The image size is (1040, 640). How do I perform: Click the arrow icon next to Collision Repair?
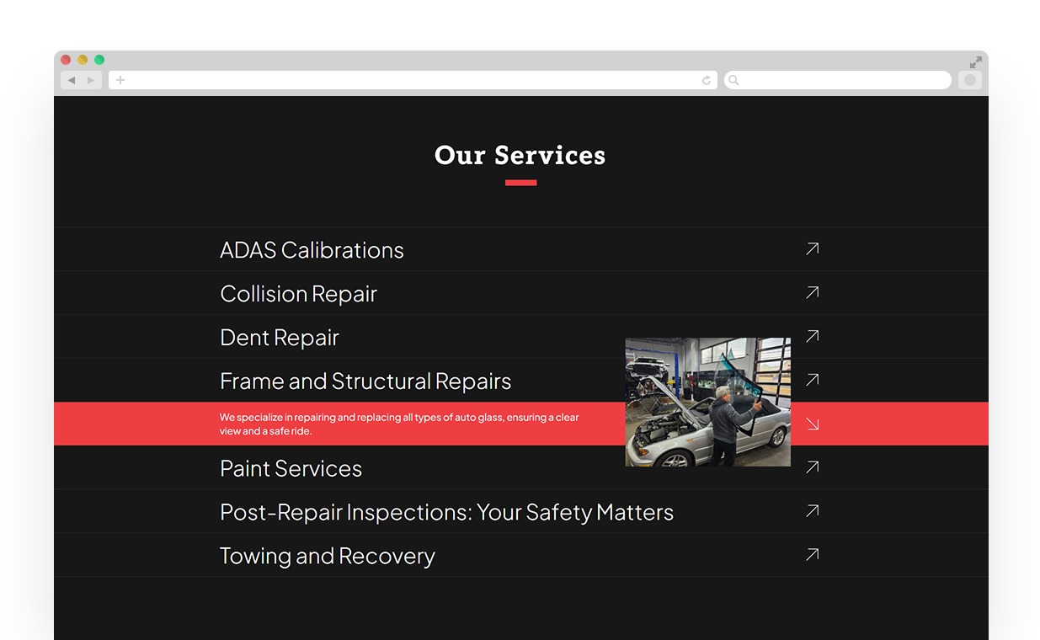pos(812,293)
